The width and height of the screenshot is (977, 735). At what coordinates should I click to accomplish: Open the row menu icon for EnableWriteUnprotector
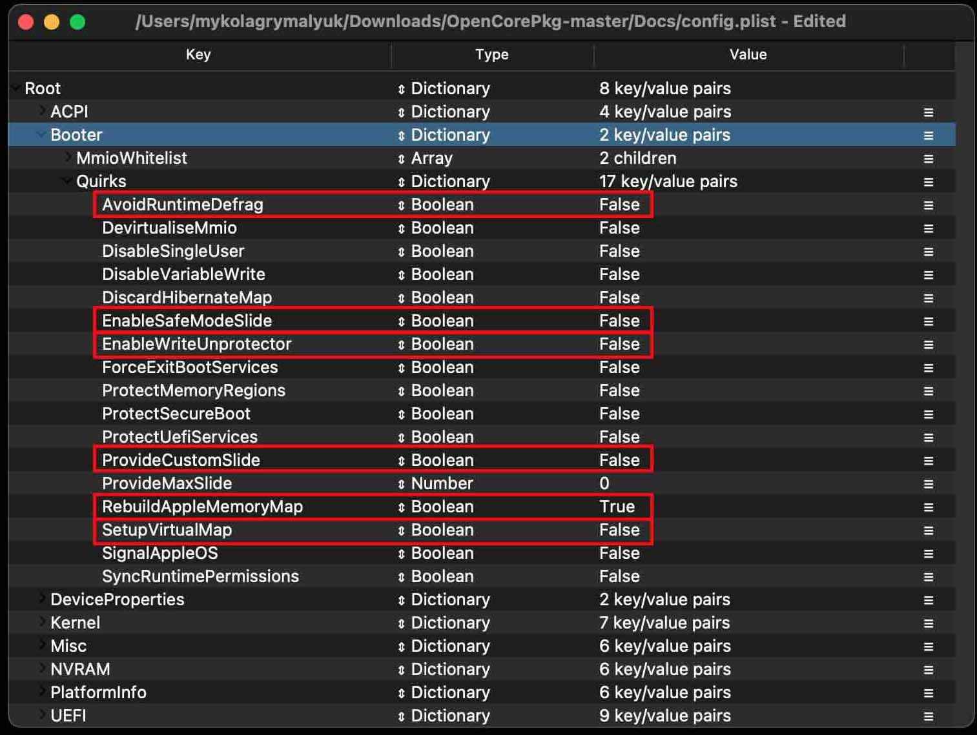[929, 345]
